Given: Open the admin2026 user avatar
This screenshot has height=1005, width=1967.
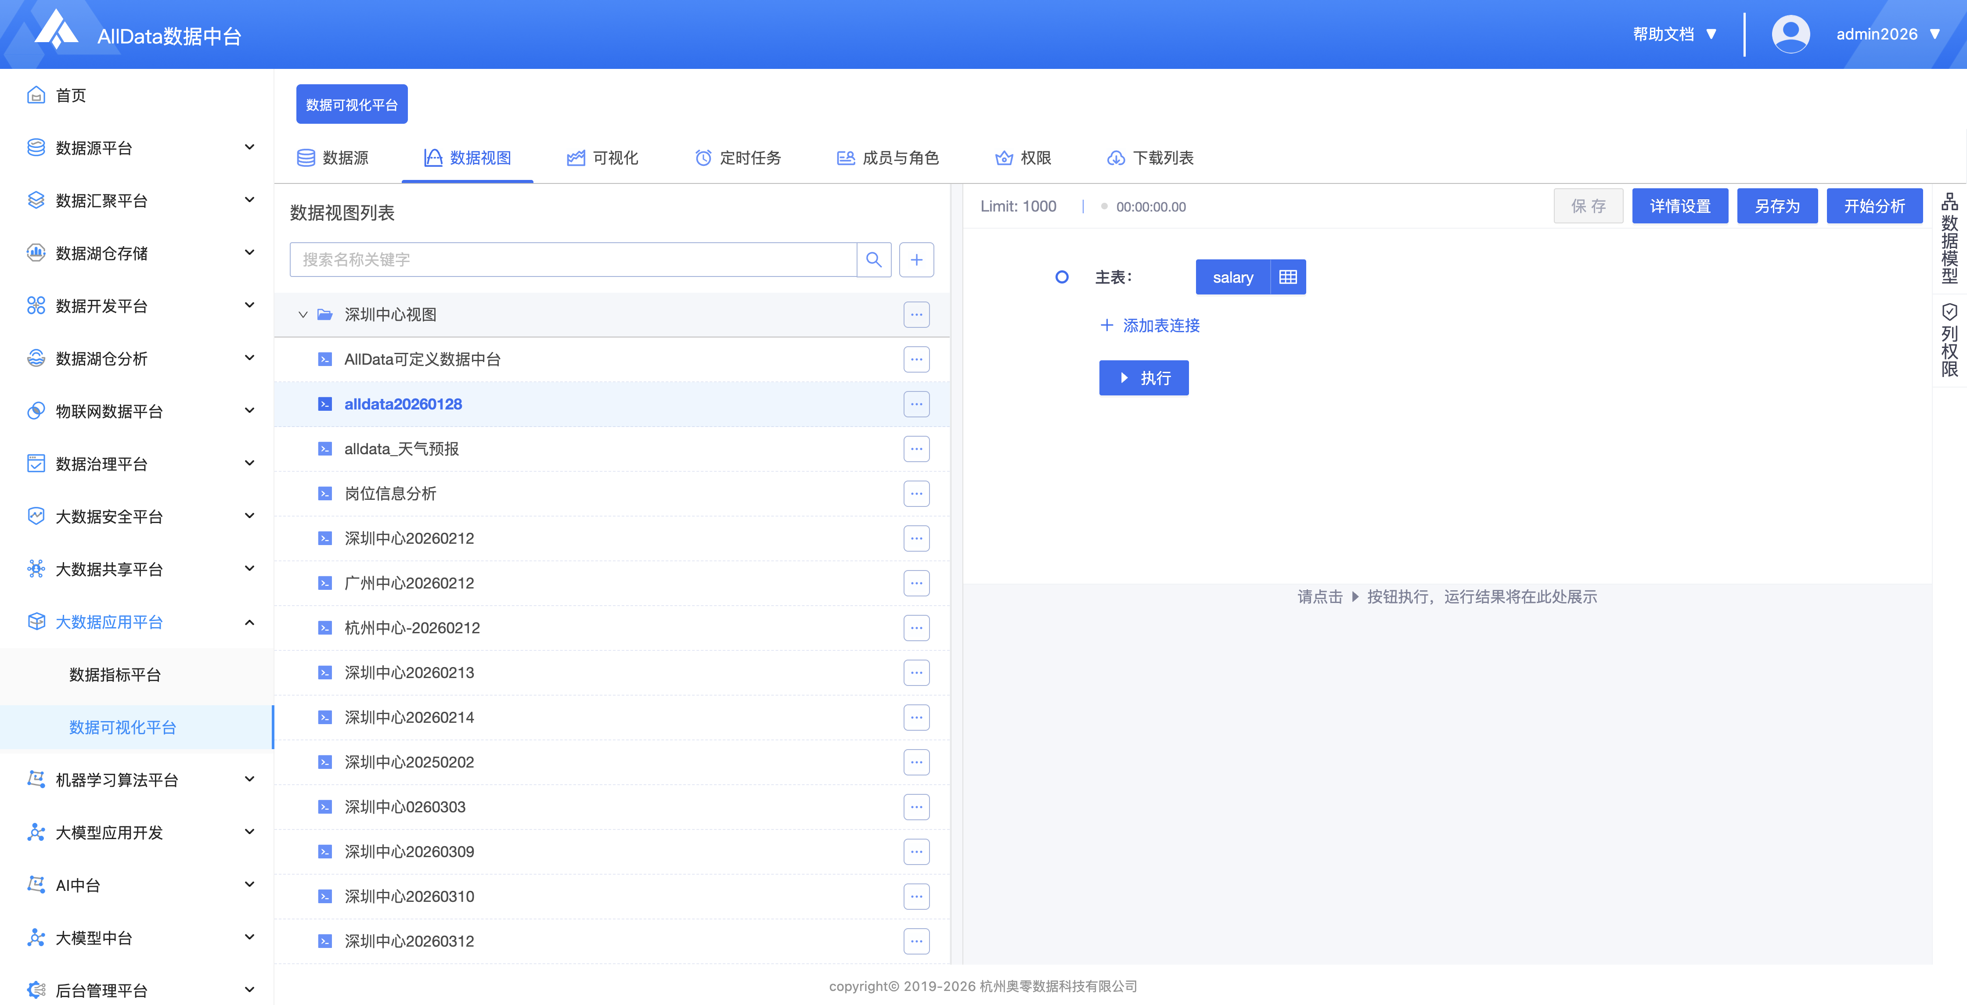Looking at the screenshot, I should tap(1790, 34).
